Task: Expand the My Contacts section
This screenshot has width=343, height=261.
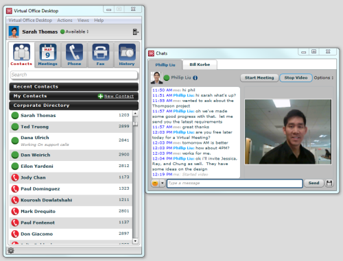Action: (x=74, y=96)
